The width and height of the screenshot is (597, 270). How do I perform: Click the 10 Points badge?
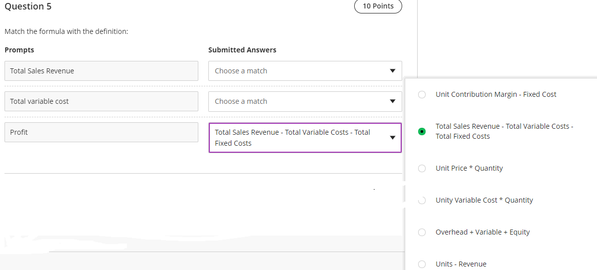(378, 6)
